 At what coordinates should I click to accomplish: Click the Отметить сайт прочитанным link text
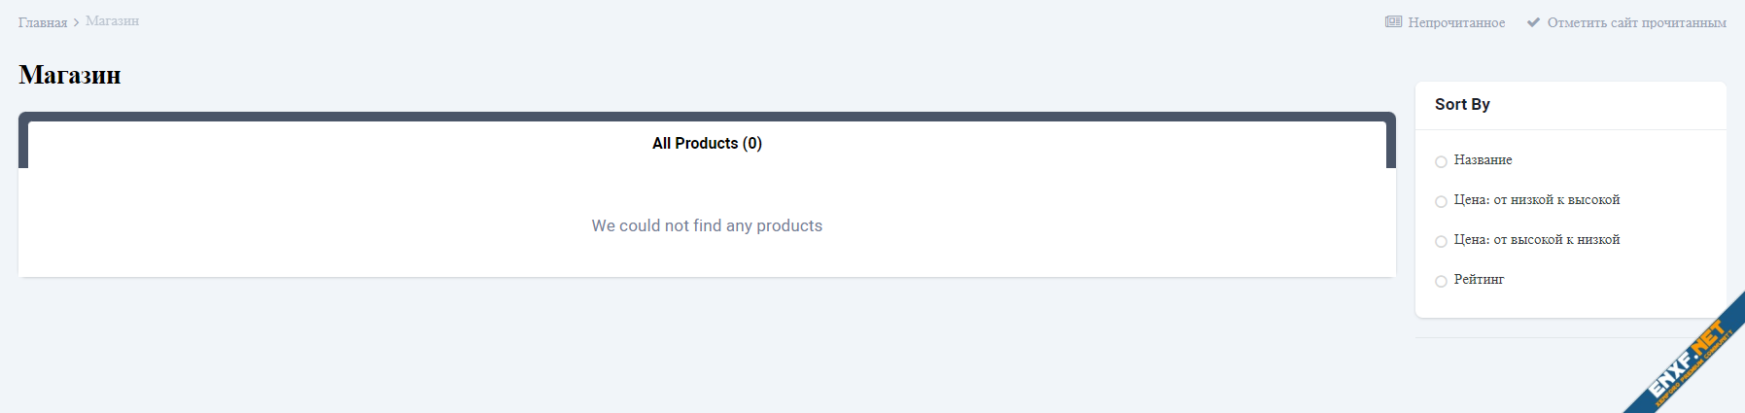(x=1636, y=22)
